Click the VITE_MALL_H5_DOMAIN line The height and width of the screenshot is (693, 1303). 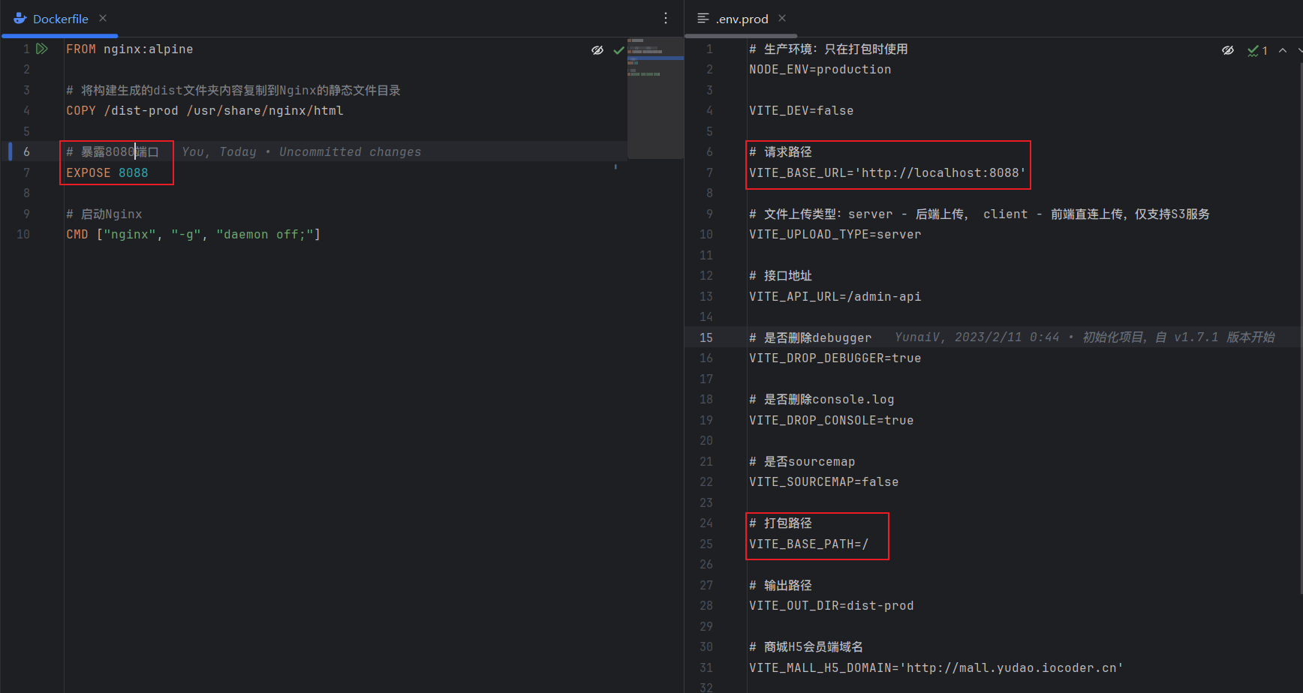(936, 667)
